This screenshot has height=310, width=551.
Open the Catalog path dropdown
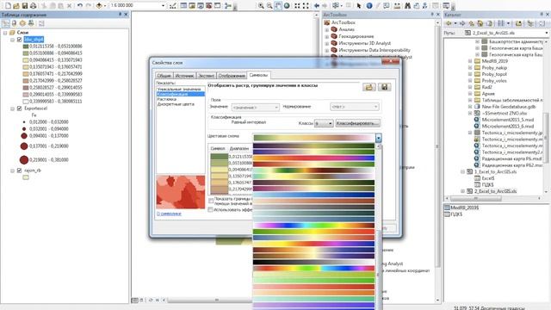(x=547, y=33)
